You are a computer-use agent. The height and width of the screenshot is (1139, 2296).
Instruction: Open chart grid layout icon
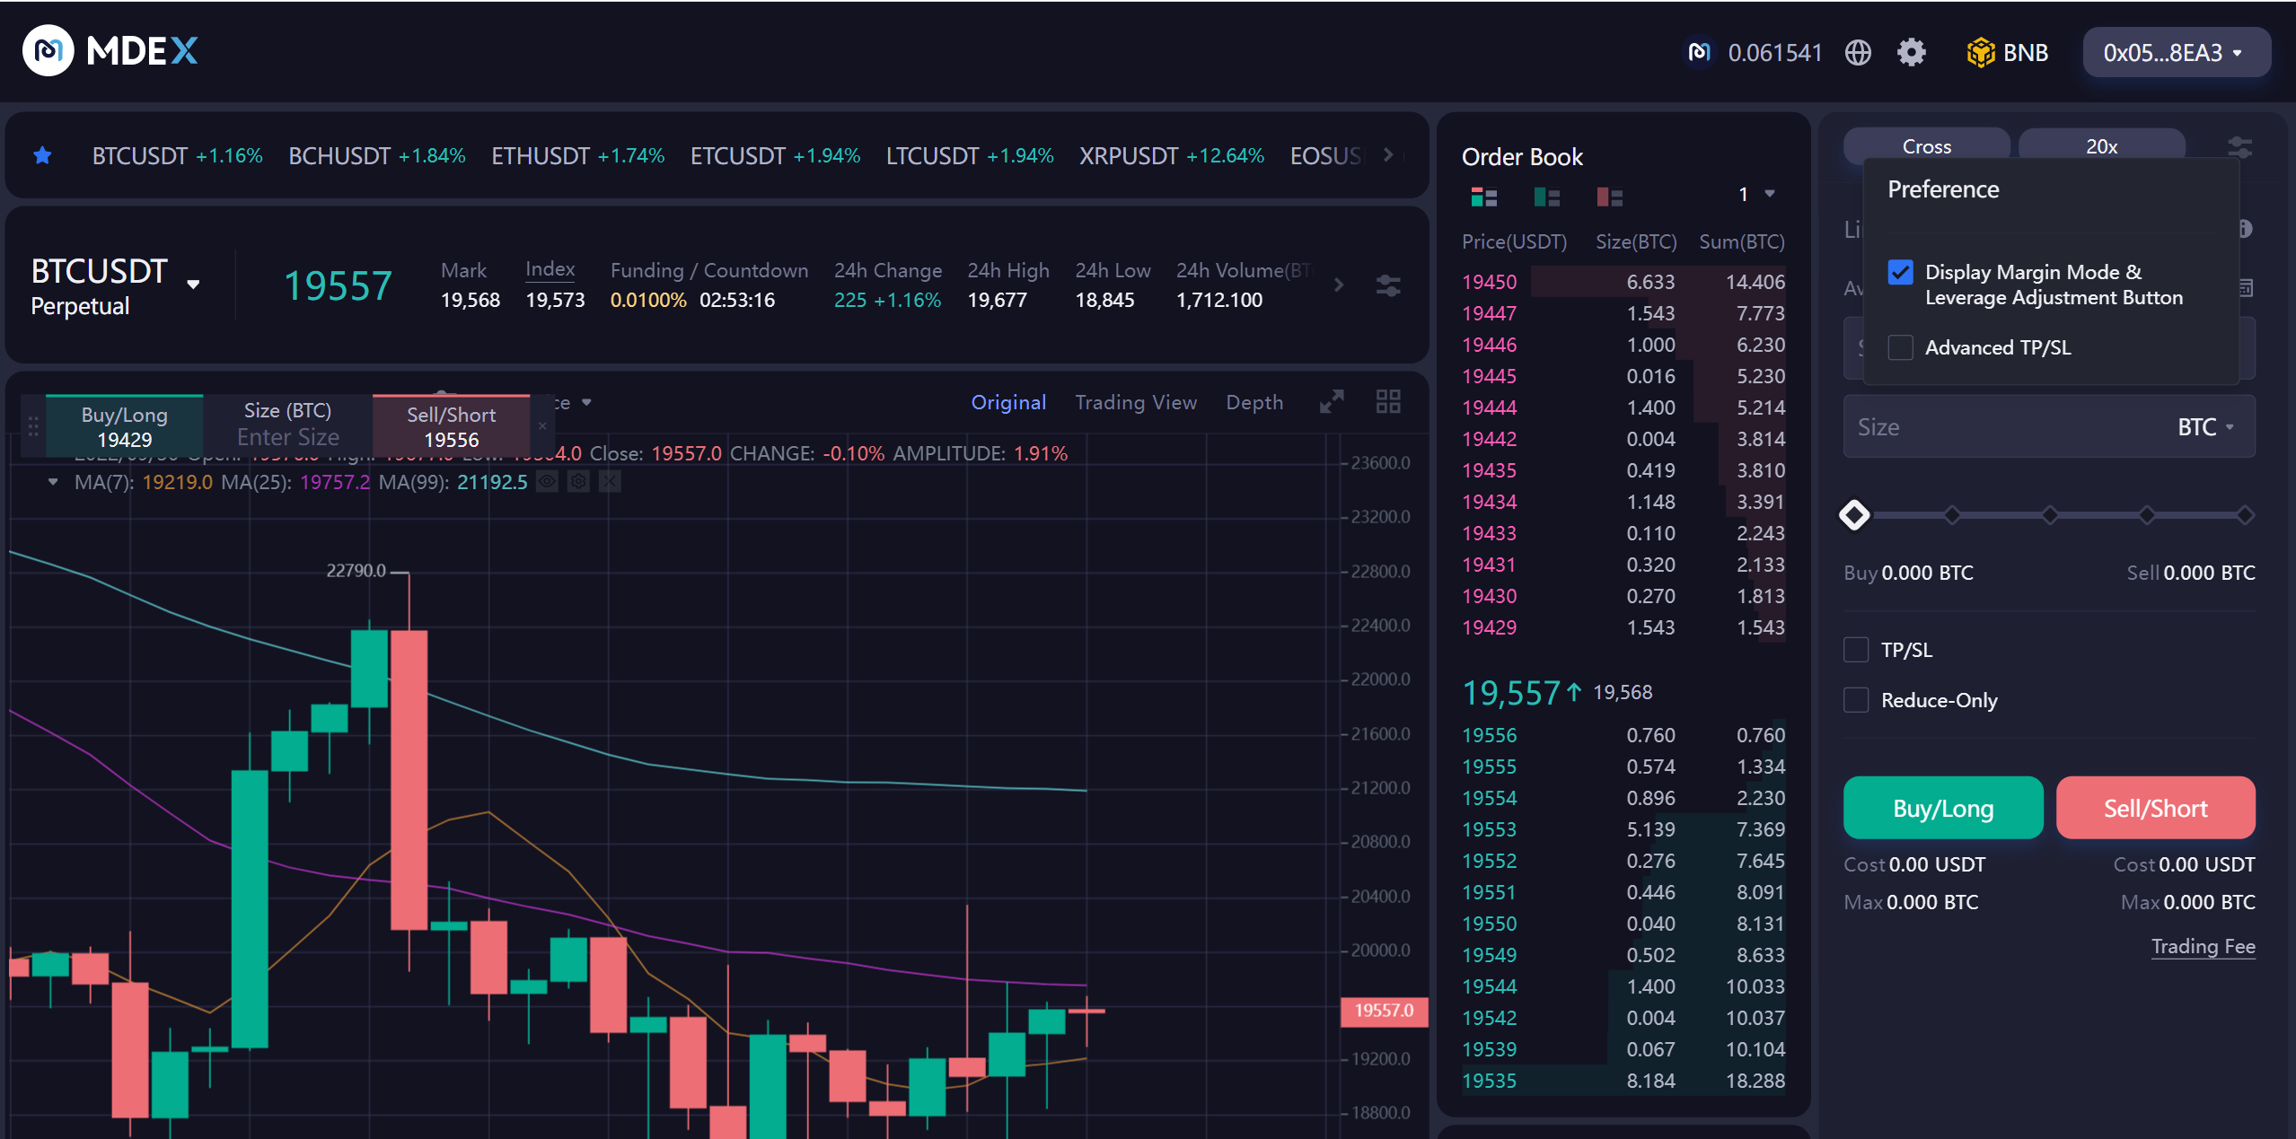(1388, 401)
